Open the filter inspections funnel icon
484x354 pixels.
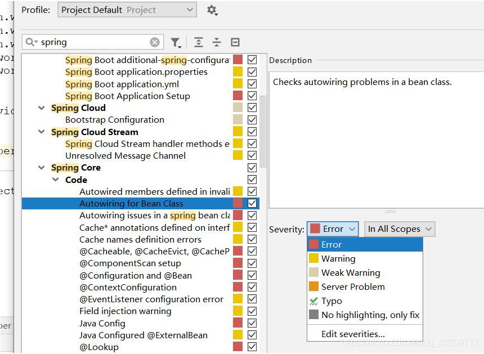[x=176, y=43]
